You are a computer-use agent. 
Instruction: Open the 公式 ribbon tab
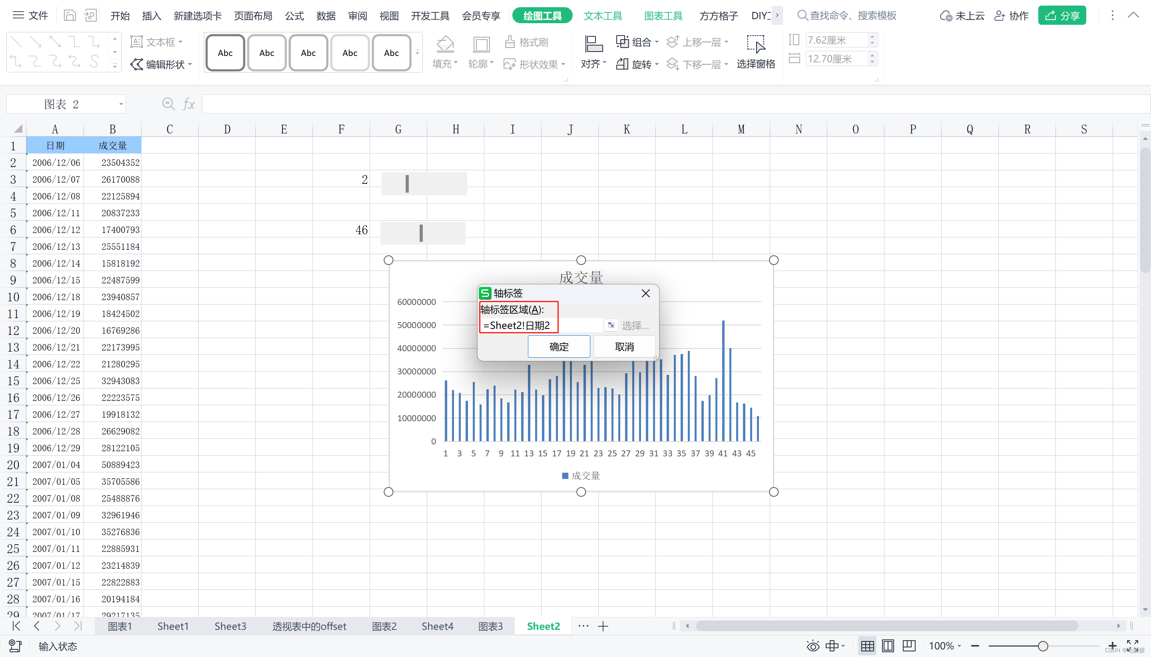[x=295, y=16]
